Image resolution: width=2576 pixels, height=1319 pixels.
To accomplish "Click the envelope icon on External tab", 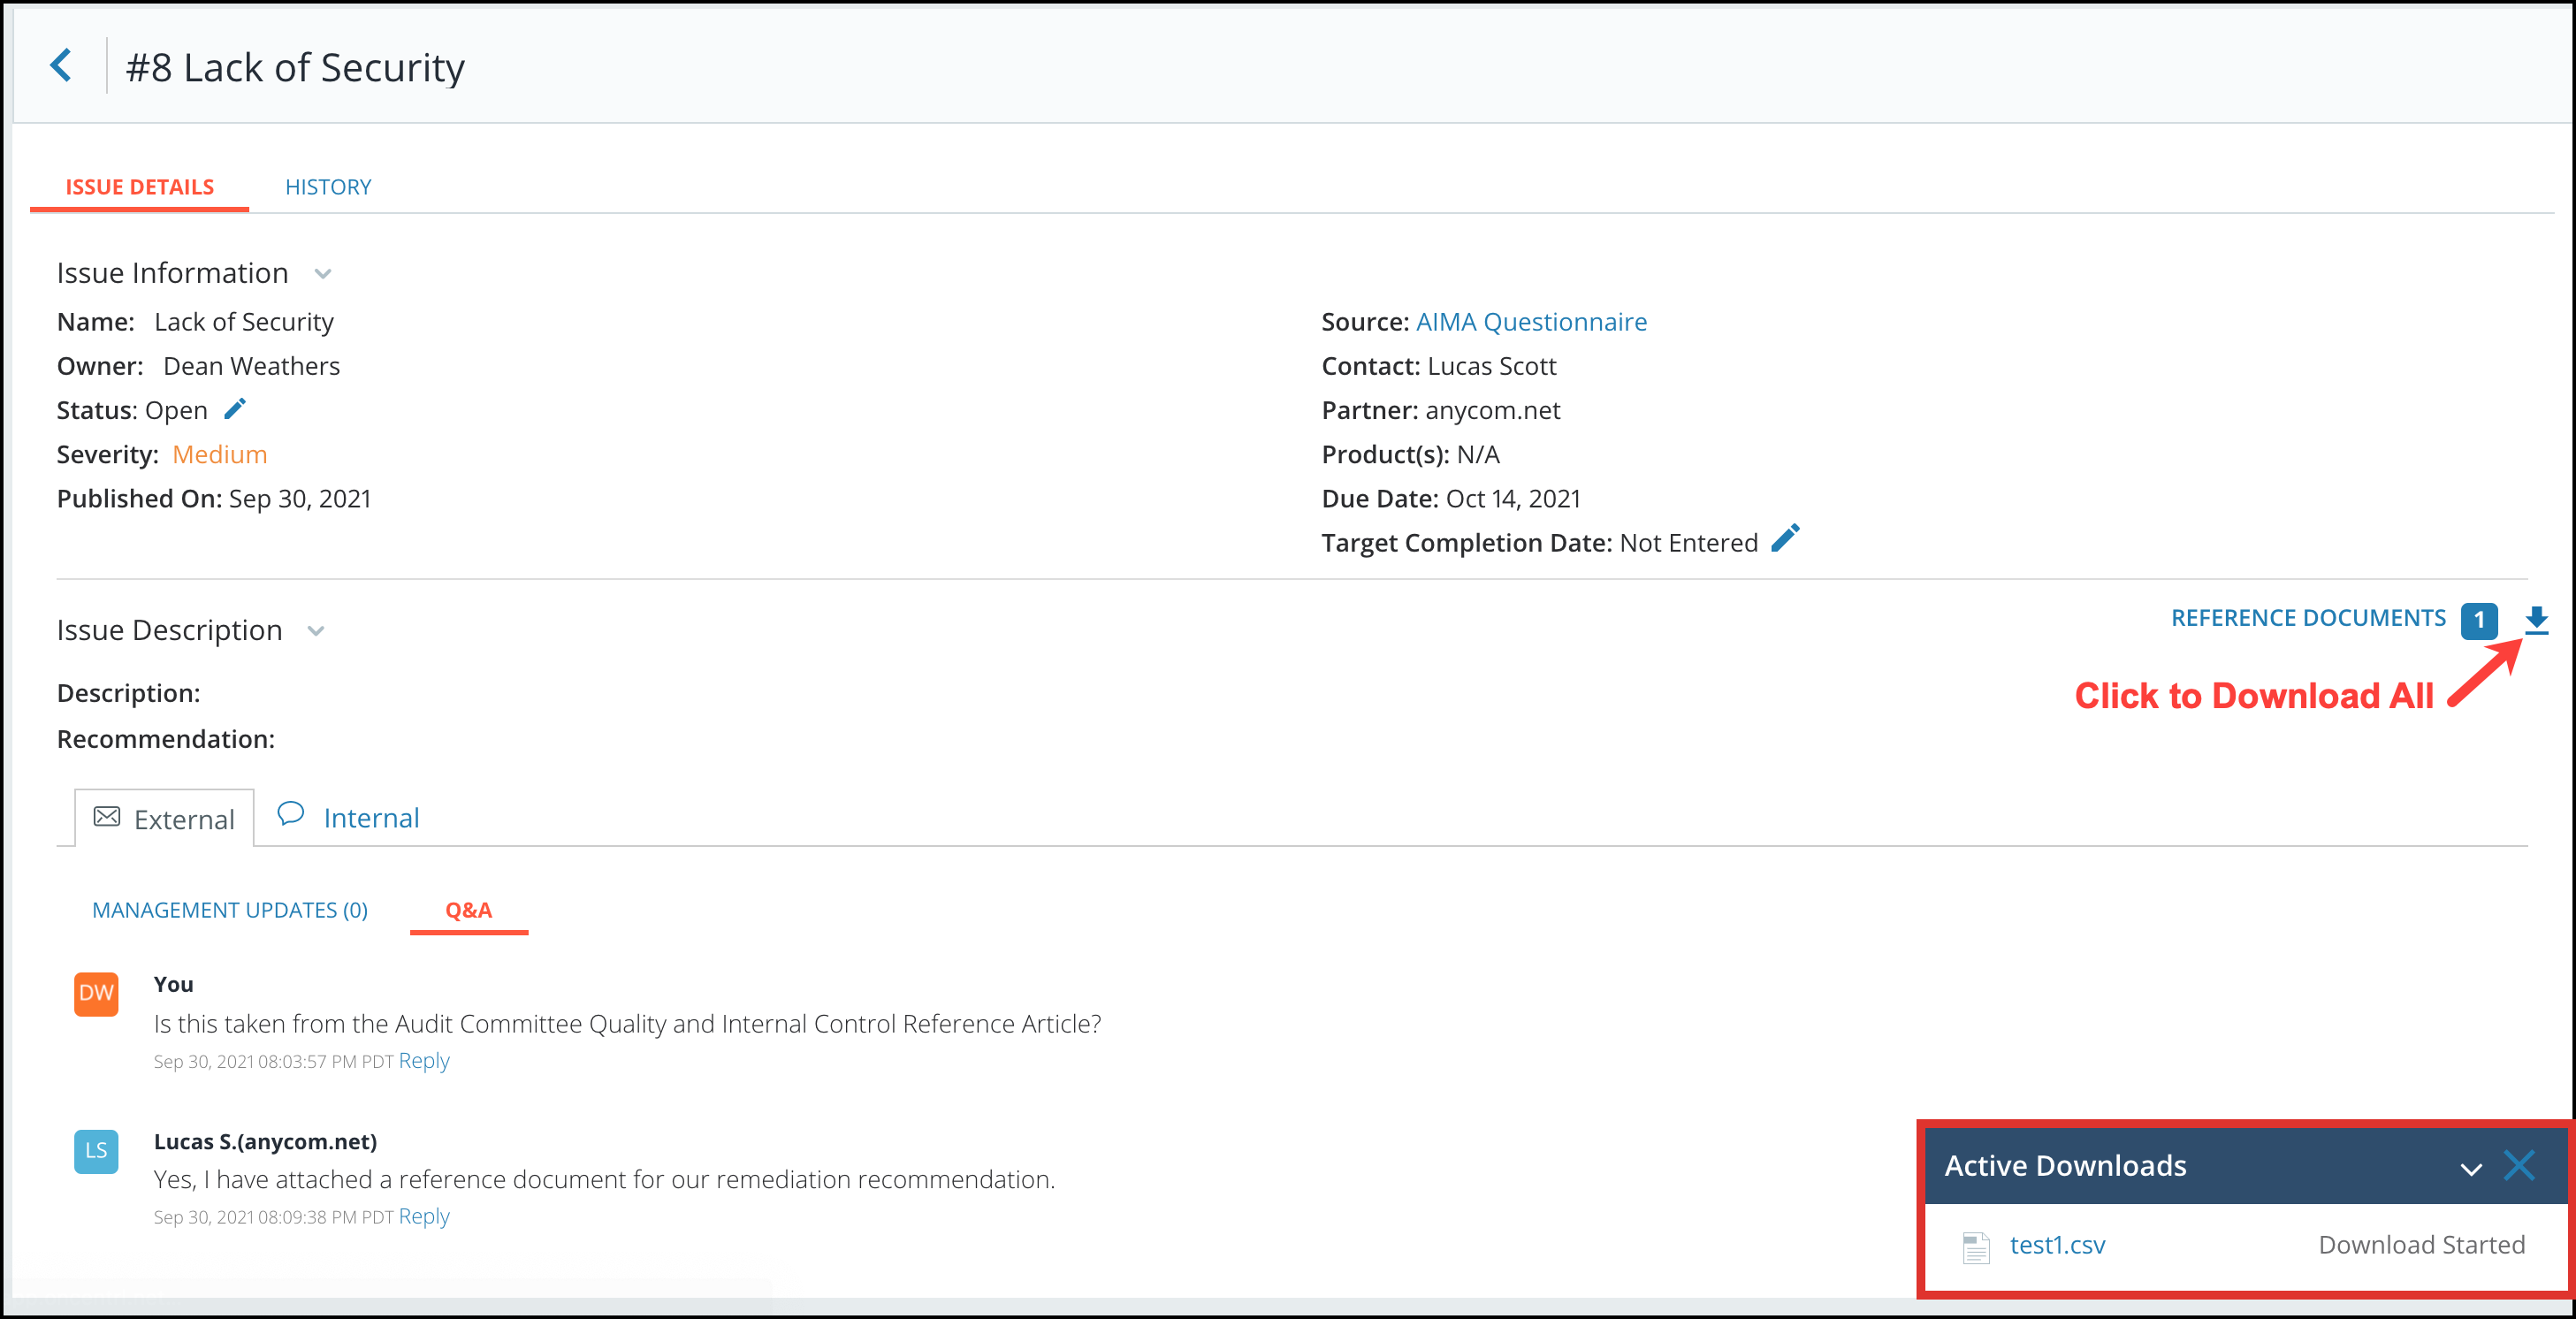I will (106, 817).
